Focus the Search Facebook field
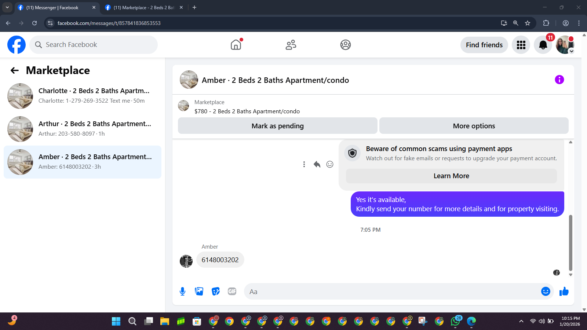Viewport: 587px width, 330px height. point(94,45)
